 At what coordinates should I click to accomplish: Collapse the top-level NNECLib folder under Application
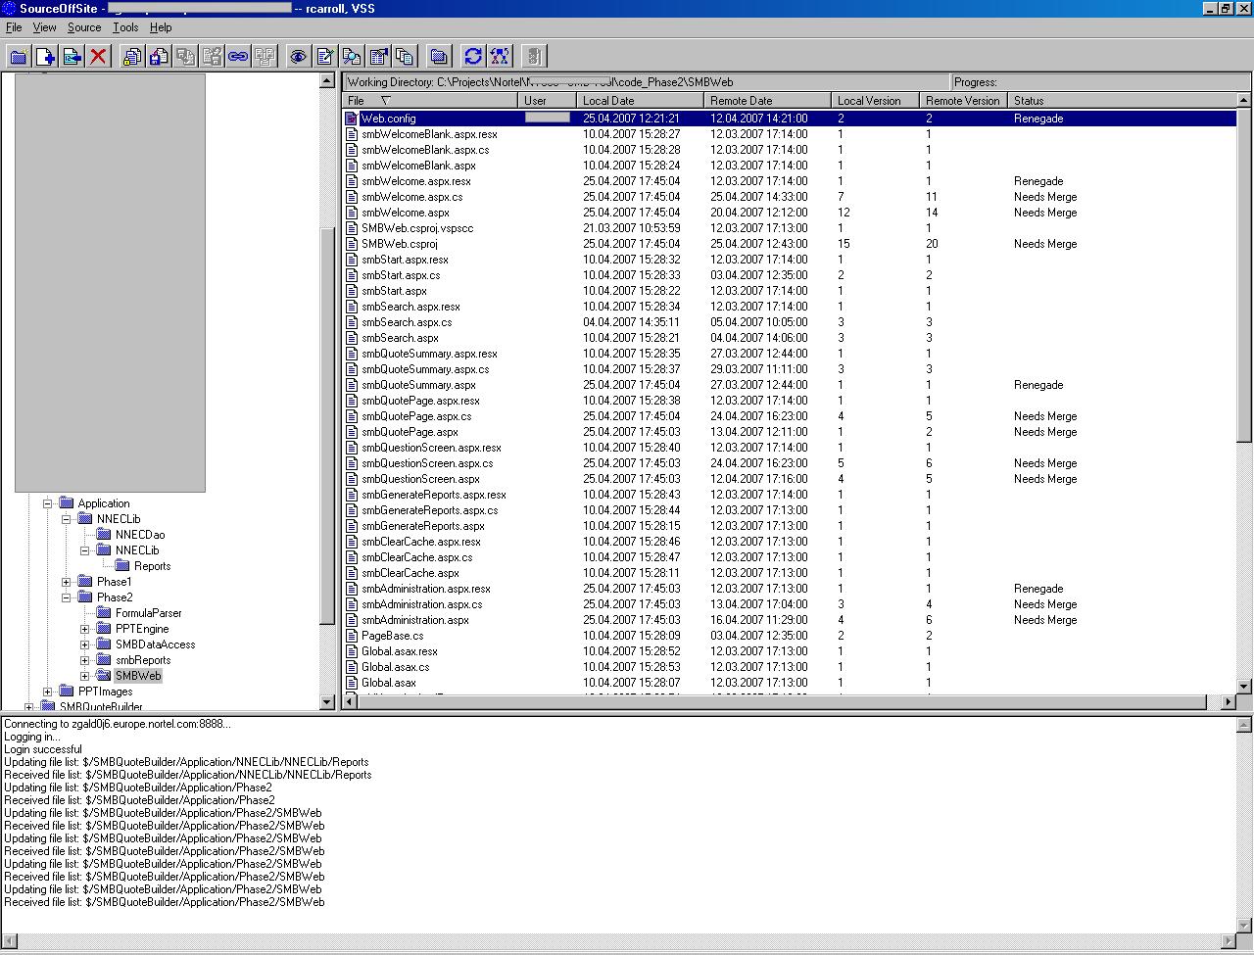coord(66,519)
